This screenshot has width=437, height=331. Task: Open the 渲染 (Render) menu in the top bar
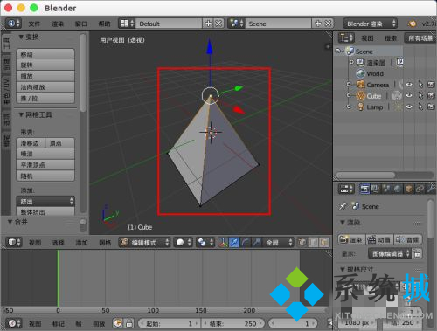point(58,24)
